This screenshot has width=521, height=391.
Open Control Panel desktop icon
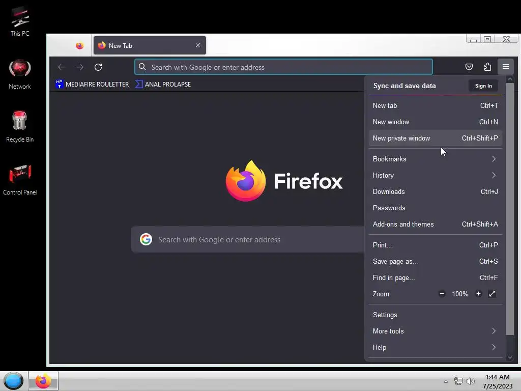[20, 180]
